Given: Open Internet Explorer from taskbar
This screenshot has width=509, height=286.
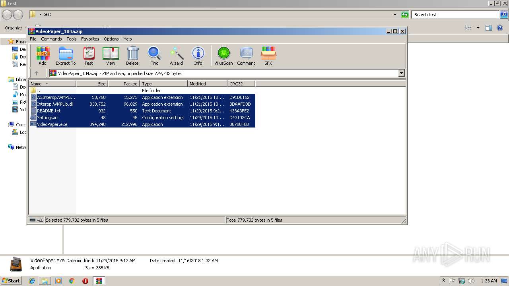Looking at the screenshot, I should click(x=32, y=281).
